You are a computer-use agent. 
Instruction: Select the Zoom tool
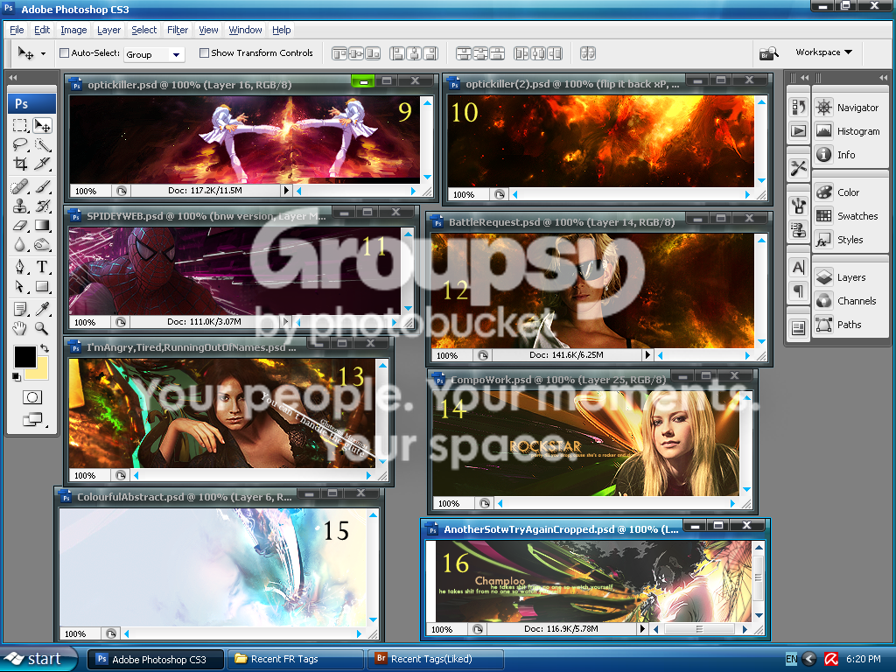point(42,329)
